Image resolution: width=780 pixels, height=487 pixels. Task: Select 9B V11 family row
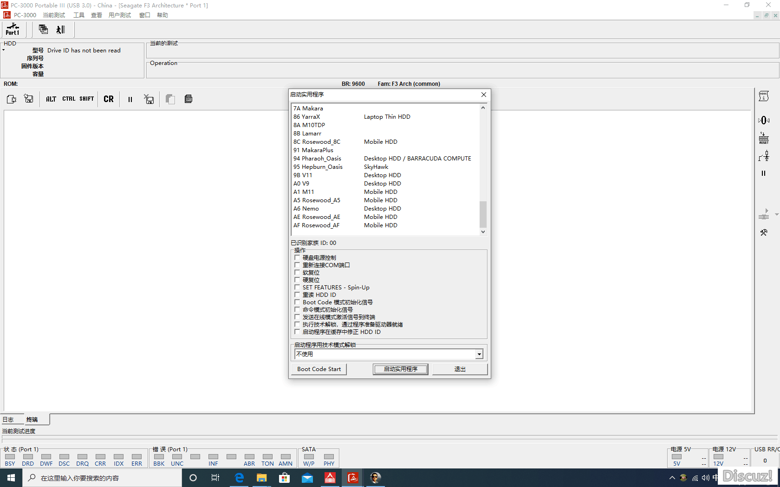[x=385, y=175]
